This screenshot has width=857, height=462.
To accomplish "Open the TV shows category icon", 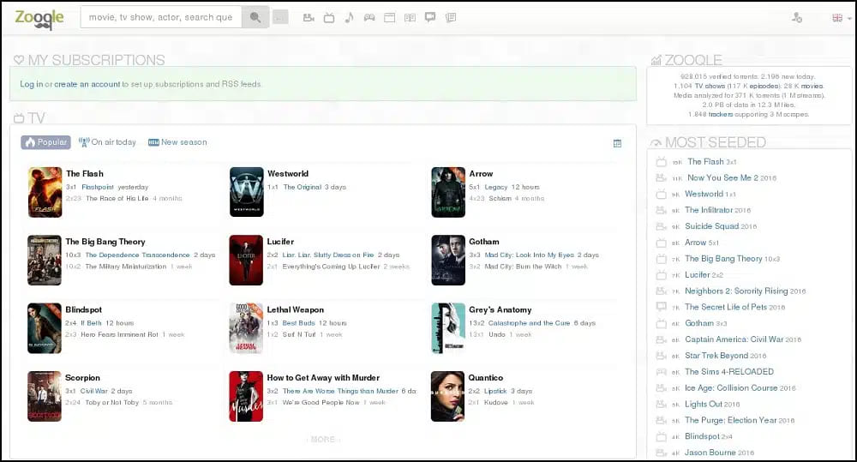I will coord(328,17).
